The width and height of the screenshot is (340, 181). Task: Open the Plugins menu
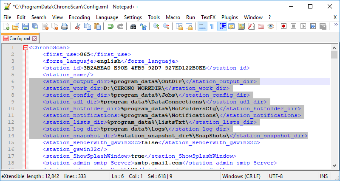[229, 17]
